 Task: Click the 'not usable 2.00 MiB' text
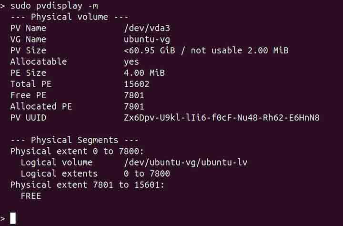[240, 51]
